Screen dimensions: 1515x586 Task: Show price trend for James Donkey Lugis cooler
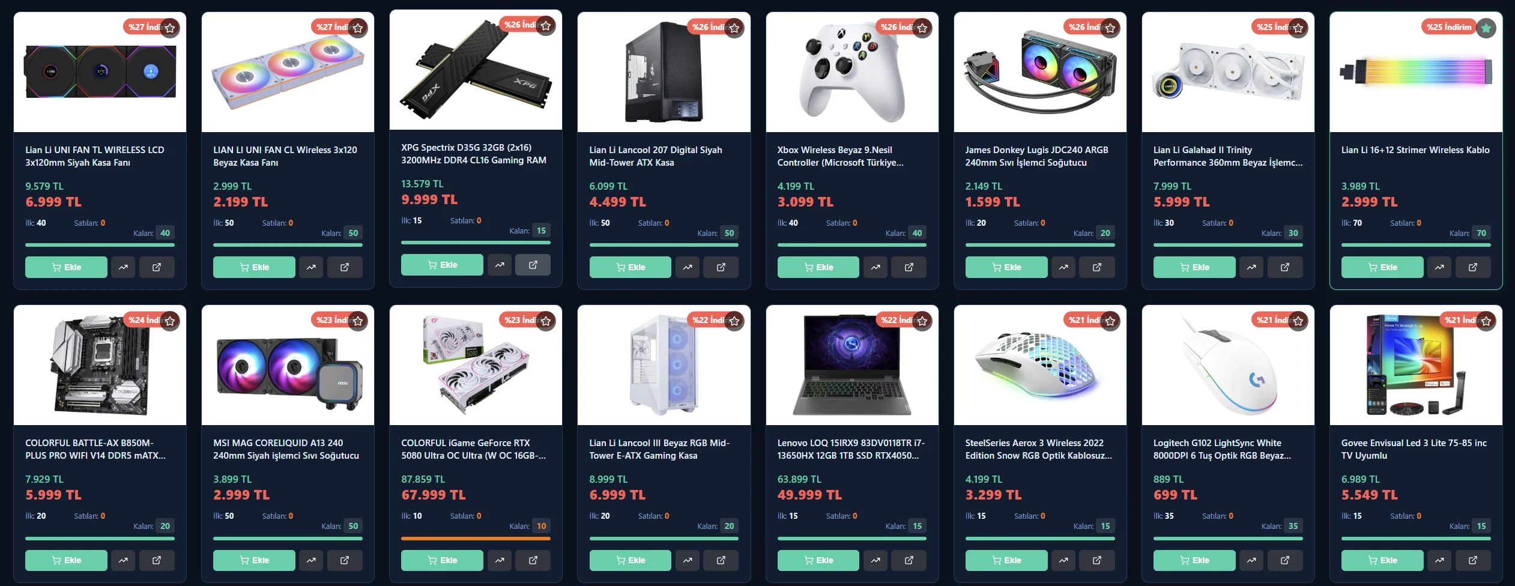pos(1063,267)
